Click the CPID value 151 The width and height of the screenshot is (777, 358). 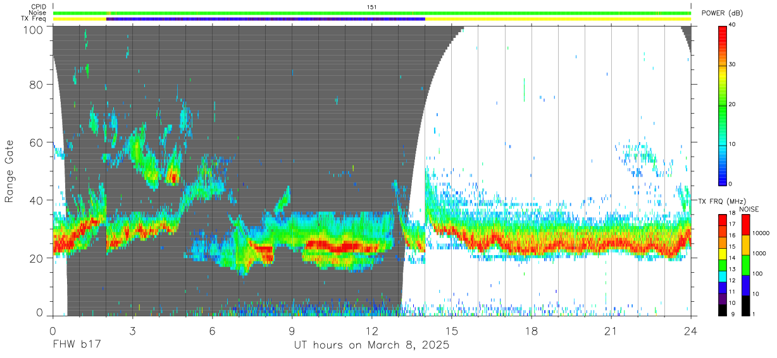click(x=372, y=6)
